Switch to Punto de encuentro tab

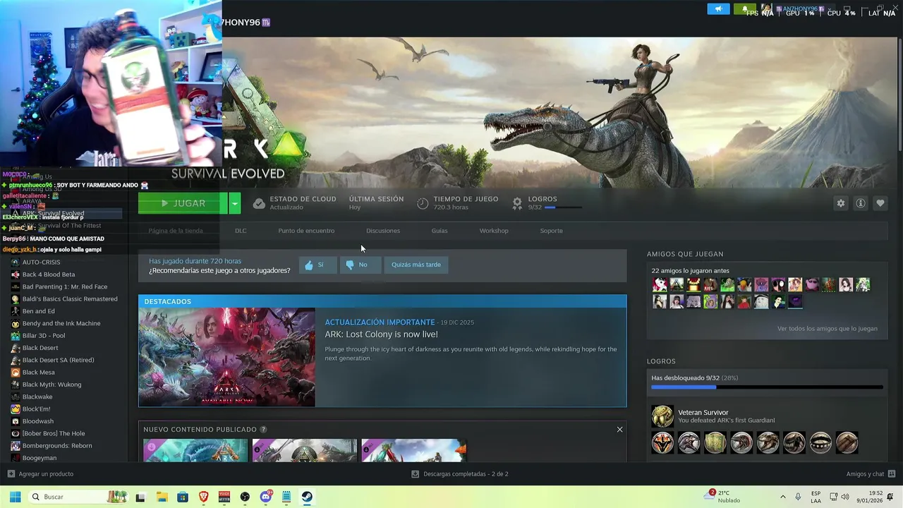click(x=306, y=231)
